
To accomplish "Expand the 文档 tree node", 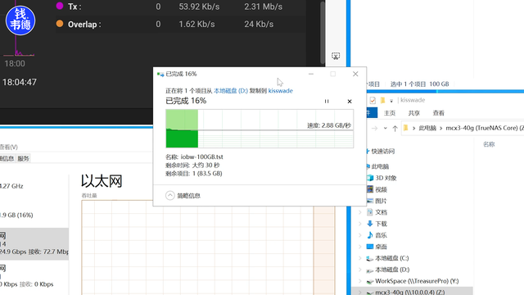I will [x=360, y=212].
